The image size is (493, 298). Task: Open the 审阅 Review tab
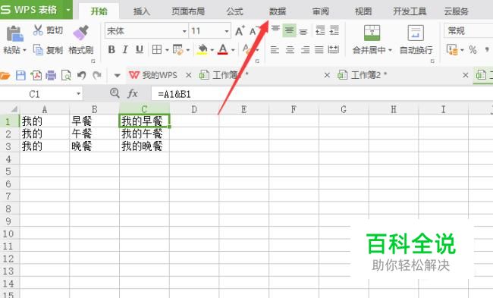(320, 11)
